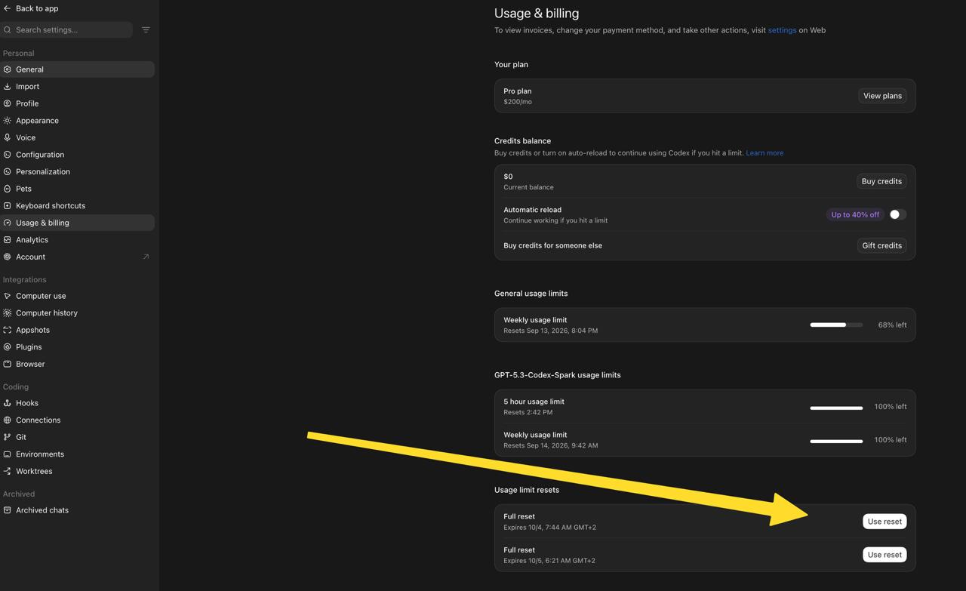Click the general Weekly usage limit progress bar
The height and width of the screenshot is (591, 966).
click(836, 325)
